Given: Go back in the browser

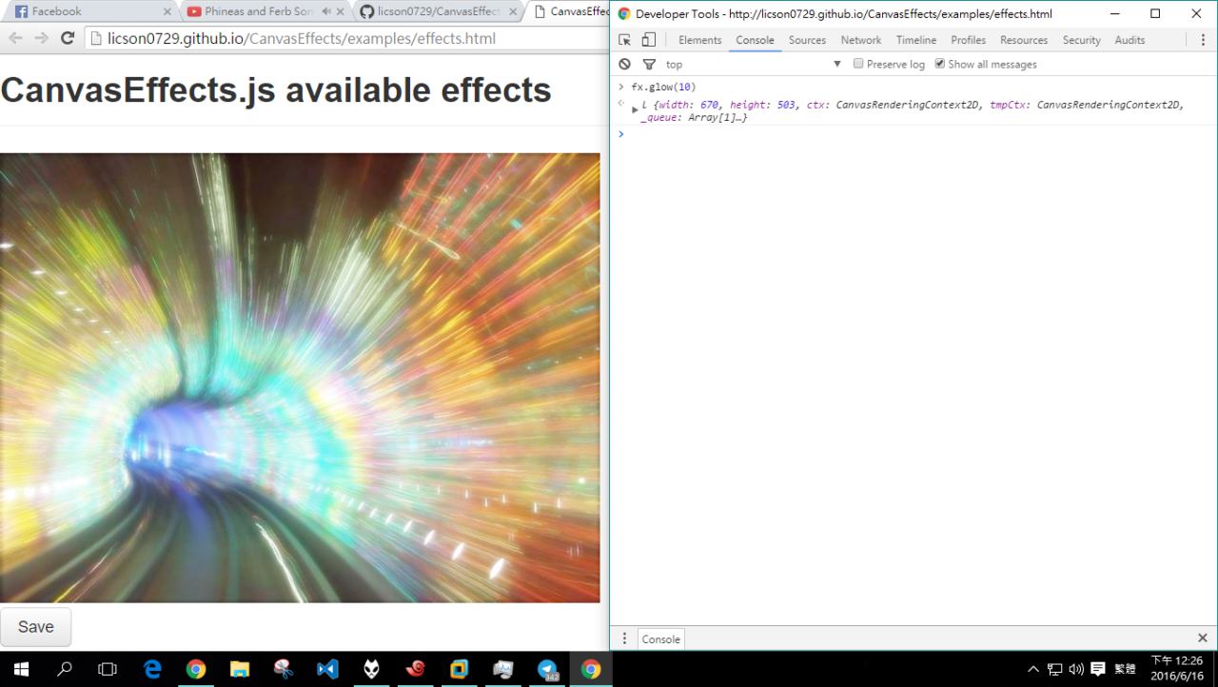Looking at the screenshot, I should [x=15, y=38].
